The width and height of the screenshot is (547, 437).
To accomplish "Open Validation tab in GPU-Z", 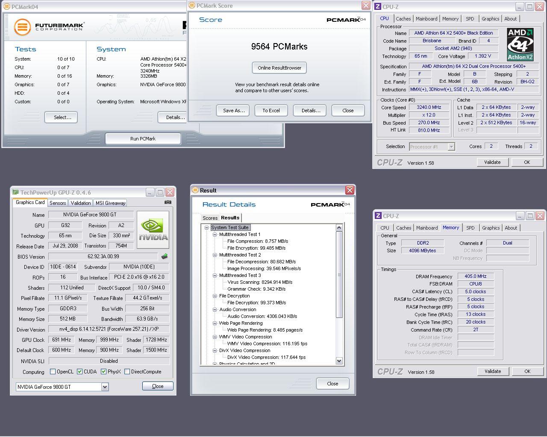I will tap(81, 203).
